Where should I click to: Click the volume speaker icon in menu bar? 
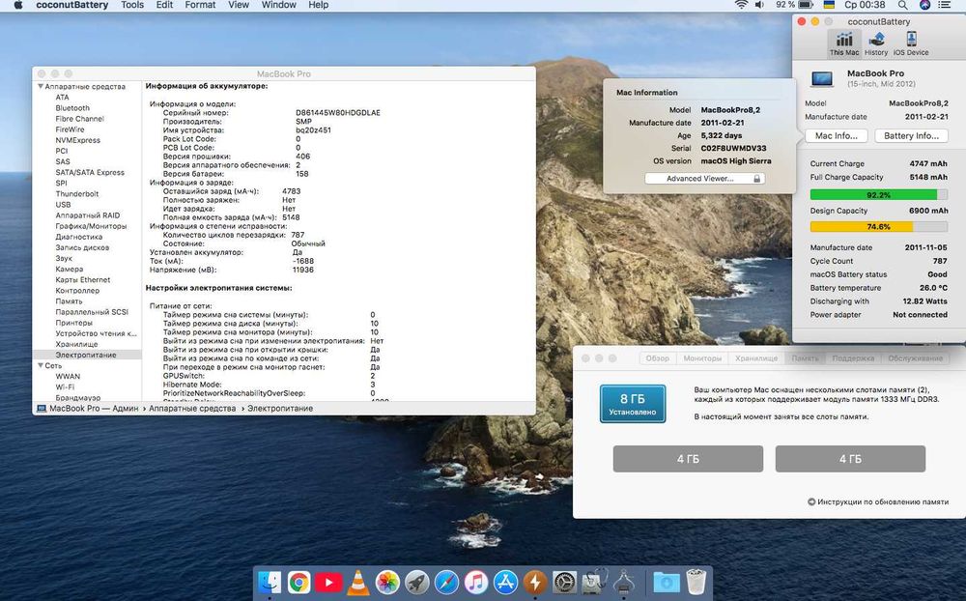tap(759, 5)
